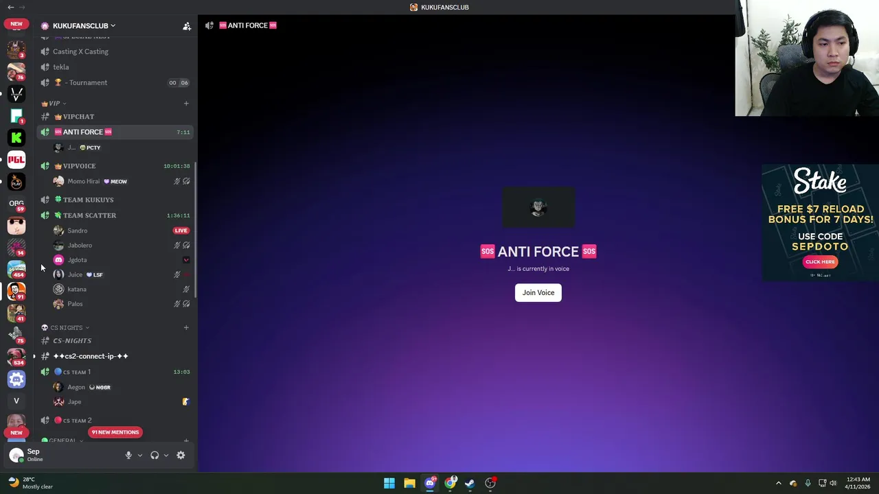Open microphone input options arrow
Screen dimensions: 879x494
point(140,455)
